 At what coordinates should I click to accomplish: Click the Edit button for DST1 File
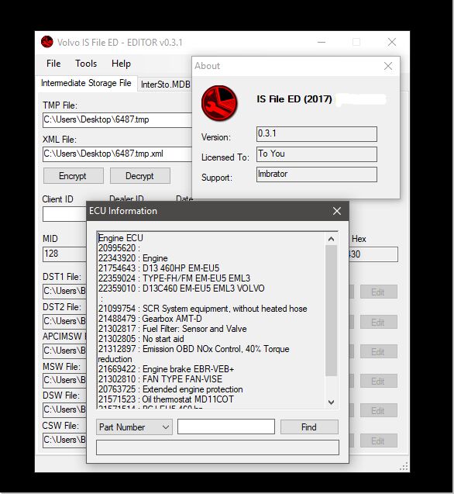pos(378,292)
